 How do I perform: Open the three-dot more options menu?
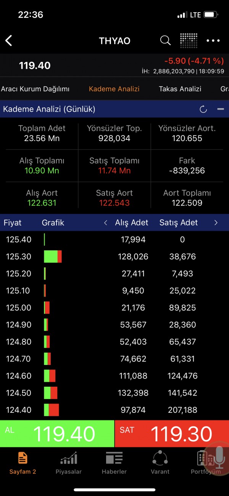[x=213, y=41]
